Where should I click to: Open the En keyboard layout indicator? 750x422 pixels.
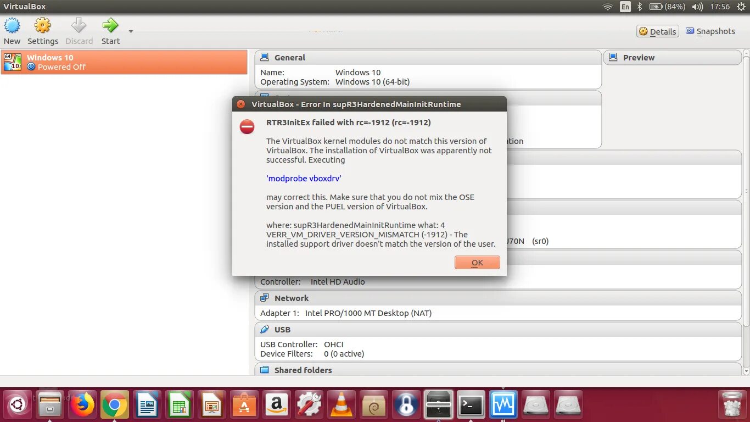625,7
